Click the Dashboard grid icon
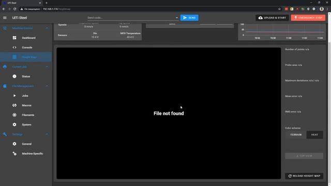The width and height of the screenshot is (331, 186). pos(14,38)
